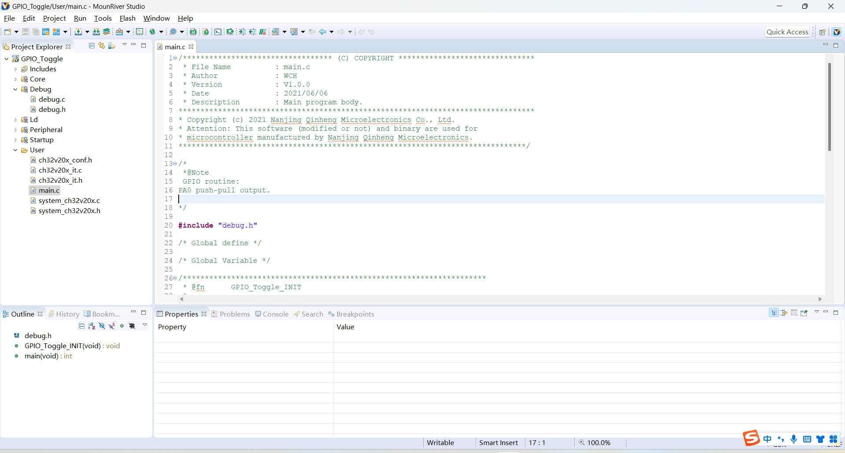Toggle the green dot Outline filter
Image resolution: width=845 pixels, height=453 pixels.
tap(122, 326)
